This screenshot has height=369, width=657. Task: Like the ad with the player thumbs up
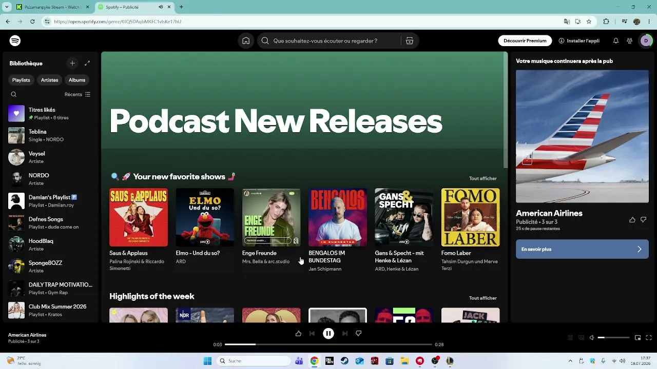pos(298,334)
